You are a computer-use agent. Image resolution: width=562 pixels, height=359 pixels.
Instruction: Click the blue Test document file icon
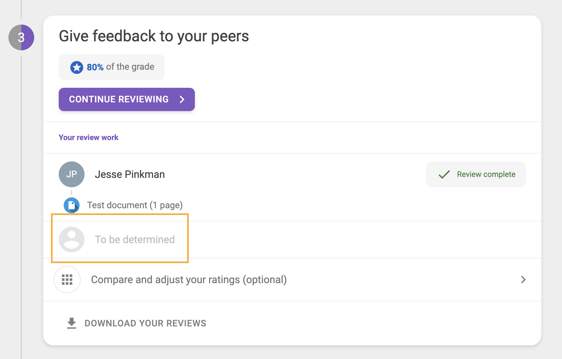click(x=72, y=205)
